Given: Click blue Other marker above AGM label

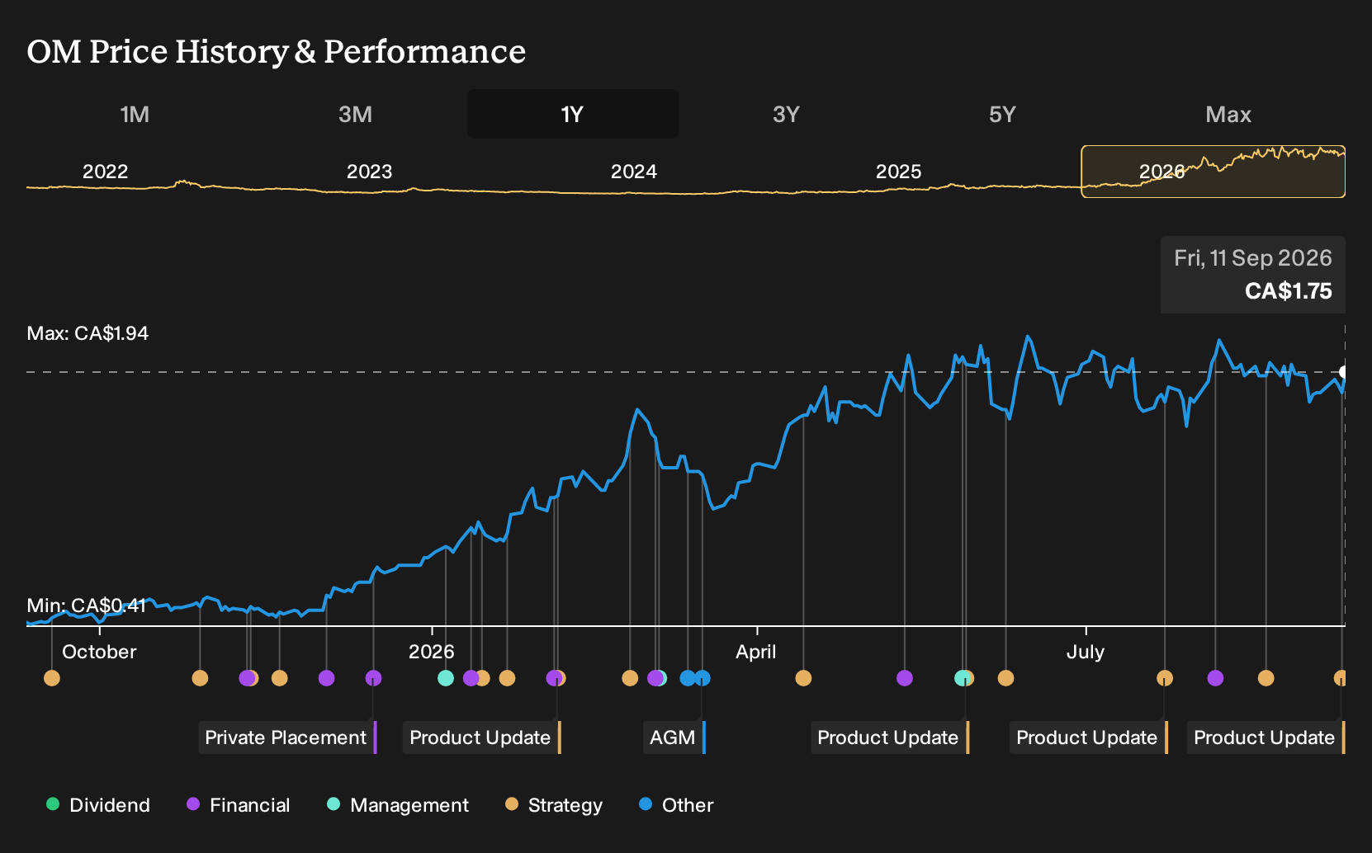Looking at the screenshot, I should [703, 678].
